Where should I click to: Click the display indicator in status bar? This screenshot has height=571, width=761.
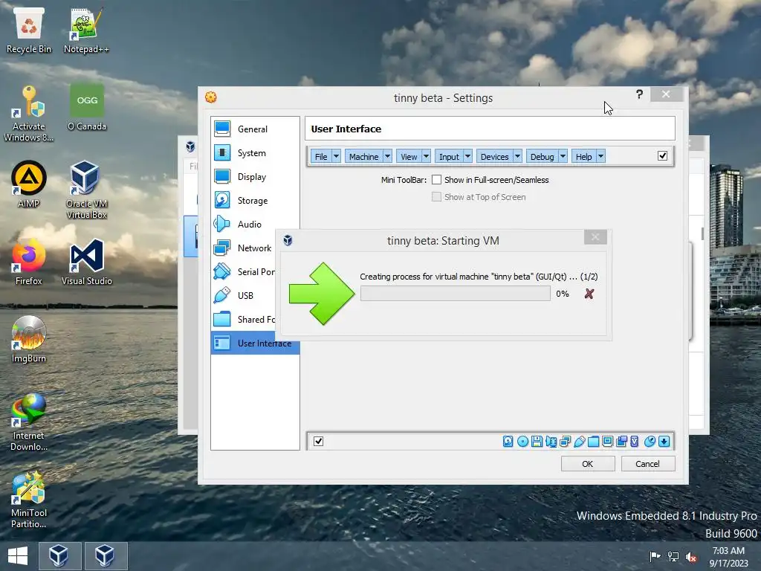[607, 442]
